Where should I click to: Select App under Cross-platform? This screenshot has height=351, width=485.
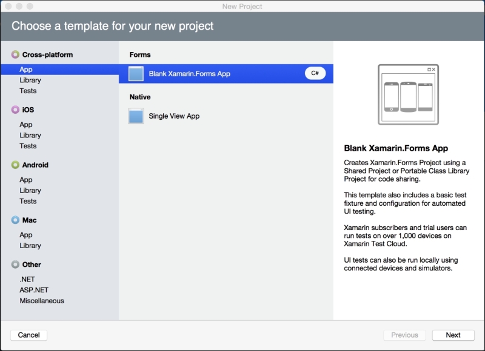pyautogui.click(x=59, y=70)
